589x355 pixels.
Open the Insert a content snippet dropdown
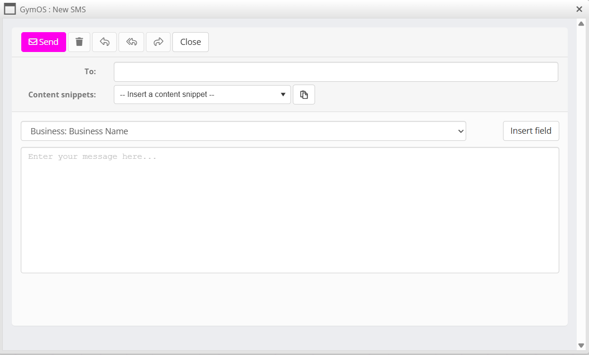[202, 95]
